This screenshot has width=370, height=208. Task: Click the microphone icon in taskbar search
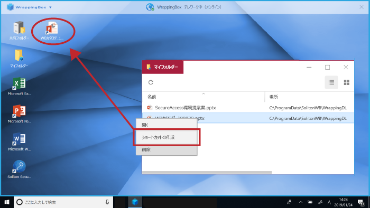107,202
